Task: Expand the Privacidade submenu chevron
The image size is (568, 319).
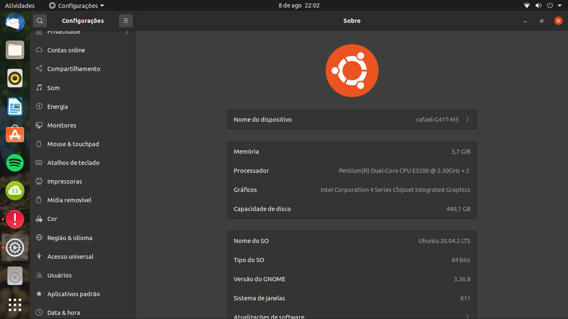Action: pos(127,32)
